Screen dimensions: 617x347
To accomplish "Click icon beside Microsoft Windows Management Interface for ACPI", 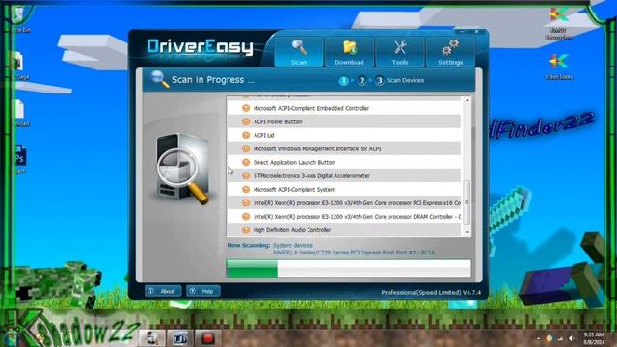I will coord(246,148).
